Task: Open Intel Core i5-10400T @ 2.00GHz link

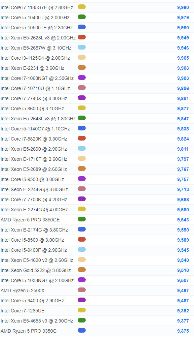Action: (x=35, y=18)
